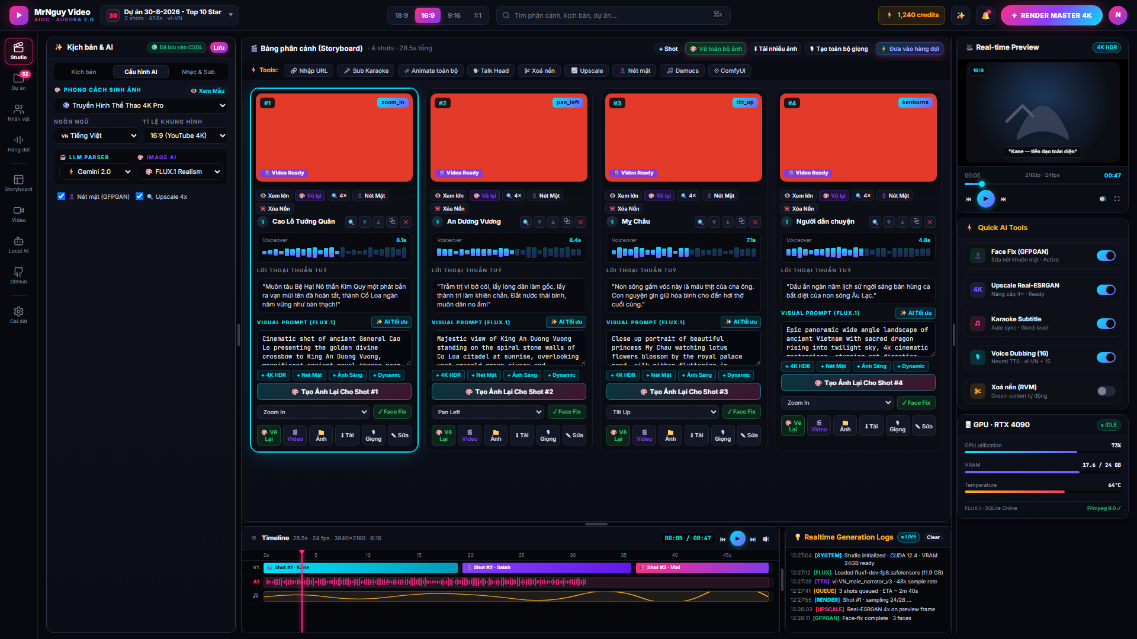Toggle fullscreen in Real-time Preview
Viewport: 1137px width, 639px height.
point(1117,199)
